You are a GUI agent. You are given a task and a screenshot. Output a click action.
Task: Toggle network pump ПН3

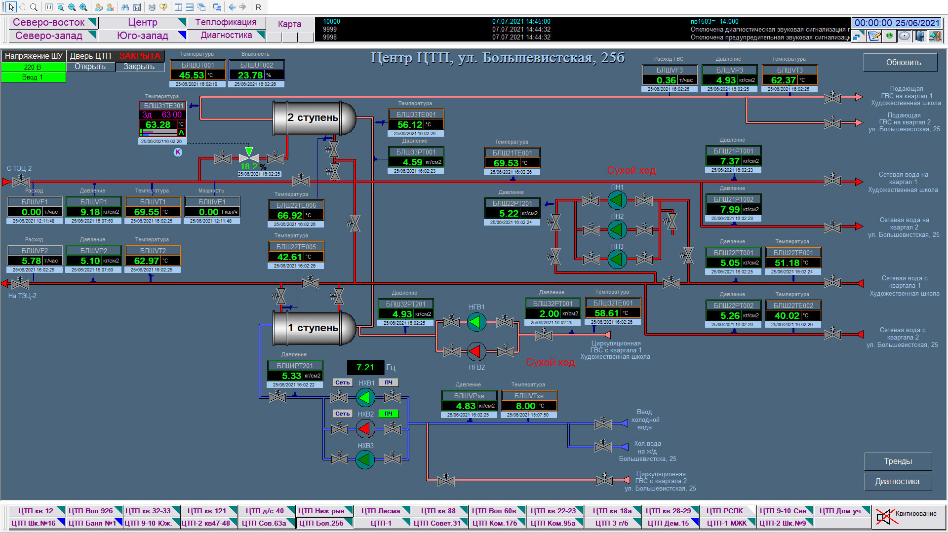[617, 259]
